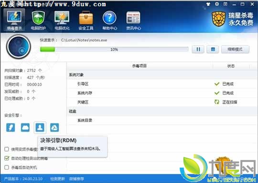Uncheck 自动处理检测出的病毒 checkbox
The height and width of the screenshot is (183, 258).
[7, 158]
